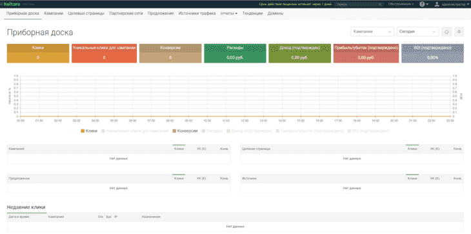
Task: Toggle Уникальные клики для кампании legend item
Action: 135,131
